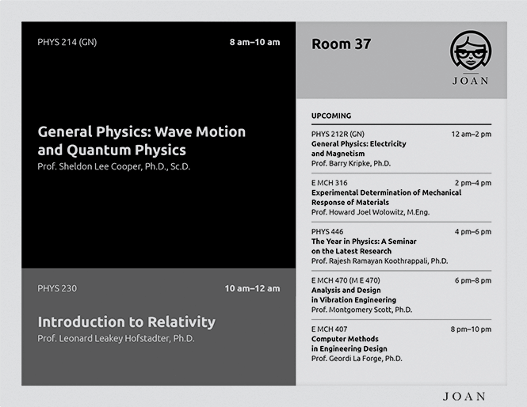Click the E MCH 316 course code
The height and width of the screenshot is (407, 527).
coord(330,183)
